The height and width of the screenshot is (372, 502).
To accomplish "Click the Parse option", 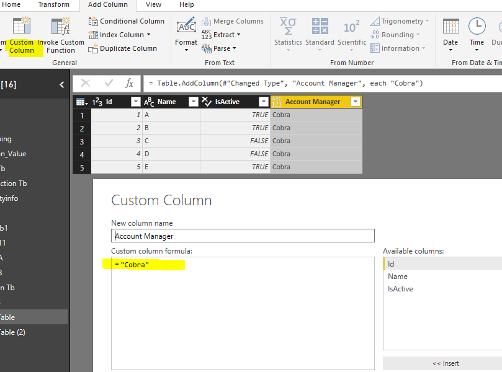I will click(x=218, y=48).
